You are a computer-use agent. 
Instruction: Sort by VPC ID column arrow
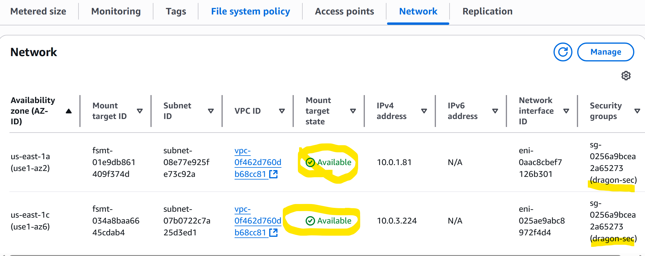pyautogui.click(x=282, y=111)
